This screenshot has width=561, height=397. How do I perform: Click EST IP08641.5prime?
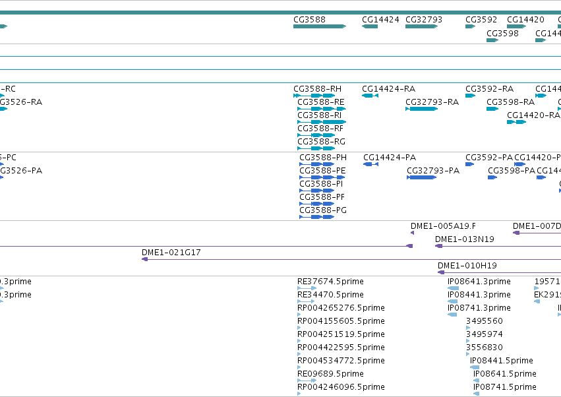pyautogui.click(x=476, y=381)
